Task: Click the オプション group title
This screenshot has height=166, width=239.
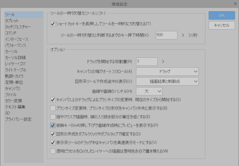Action: pos(58,50)
